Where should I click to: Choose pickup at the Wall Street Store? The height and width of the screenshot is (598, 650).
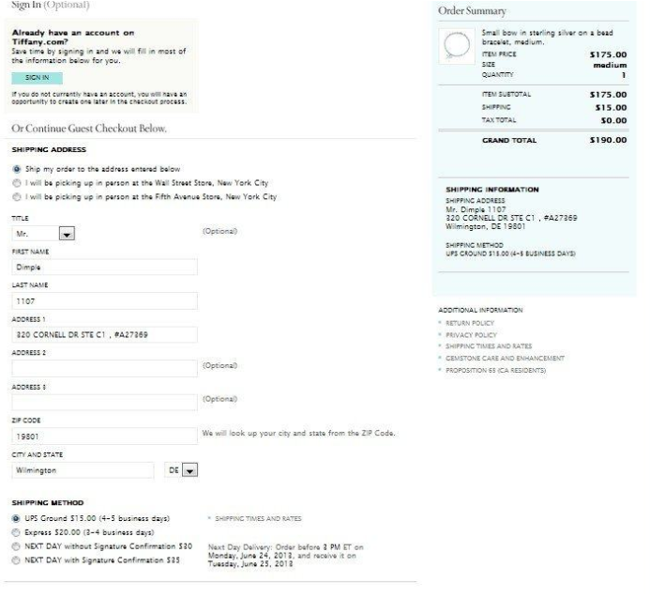click(x=17, y=183)
